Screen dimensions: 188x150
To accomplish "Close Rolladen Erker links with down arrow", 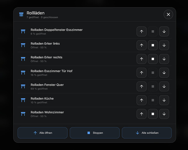I will pos(164,45).
